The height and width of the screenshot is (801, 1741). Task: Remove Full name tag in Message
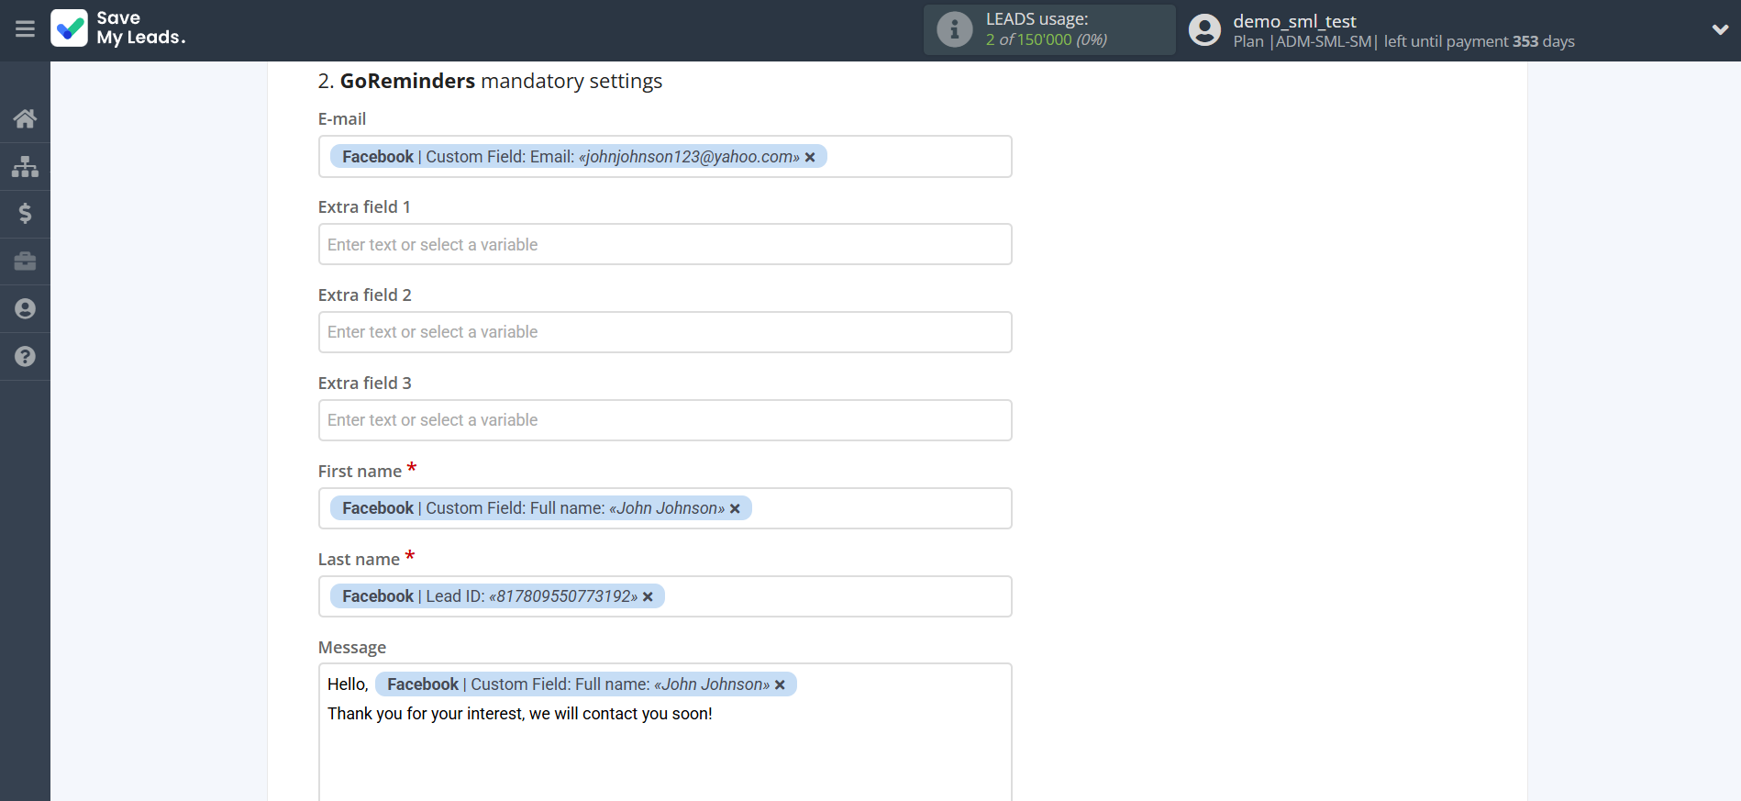click(x=780, y=685)
